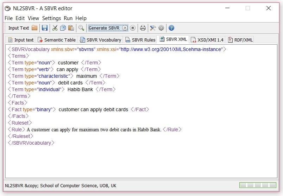Open the tools wrench icon
The height and width of the screenshot is (196, 283).
153,28
